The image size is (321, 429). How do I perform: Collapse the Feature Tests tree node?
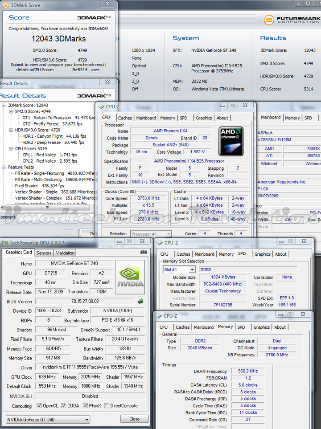4,167
